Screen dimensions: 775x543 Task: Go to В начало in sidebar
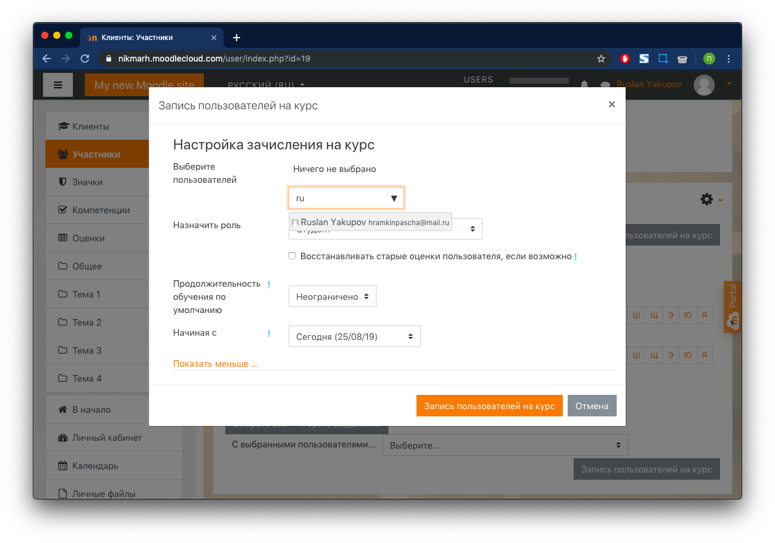click(97, 410)
